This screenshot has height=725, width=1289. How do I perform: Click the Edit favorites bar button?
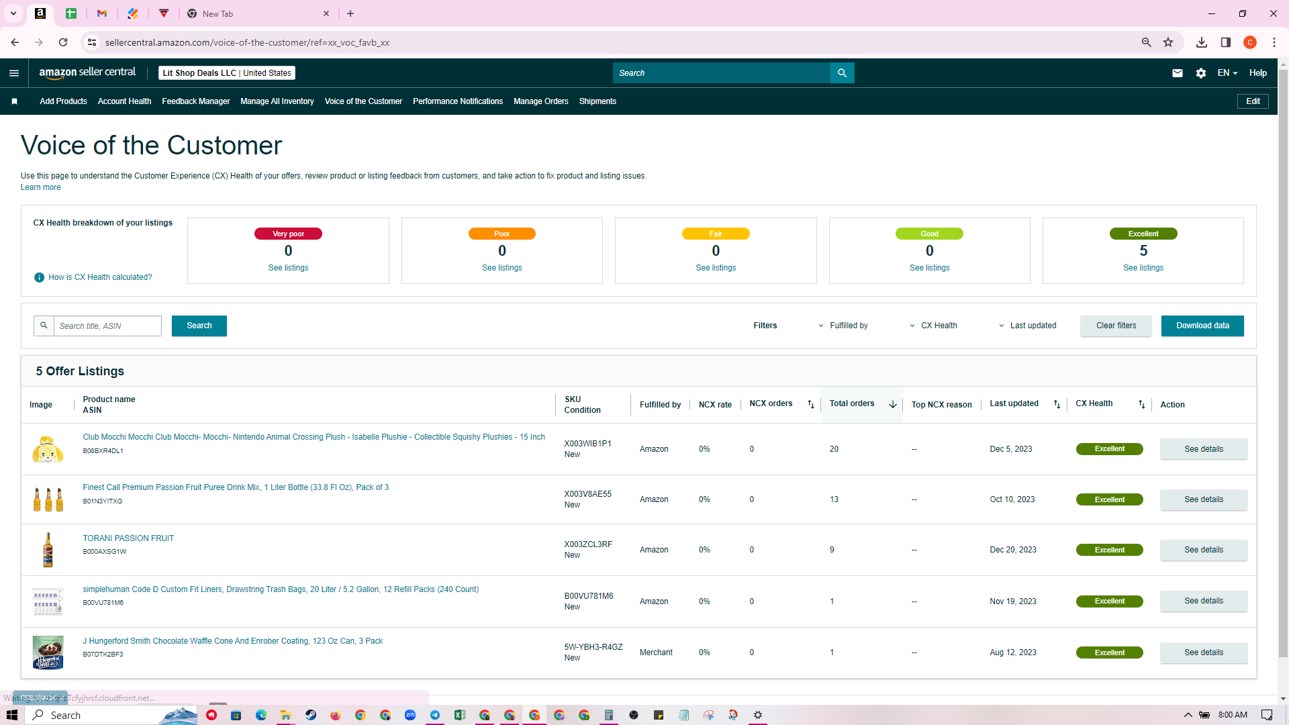(1253, 101)
